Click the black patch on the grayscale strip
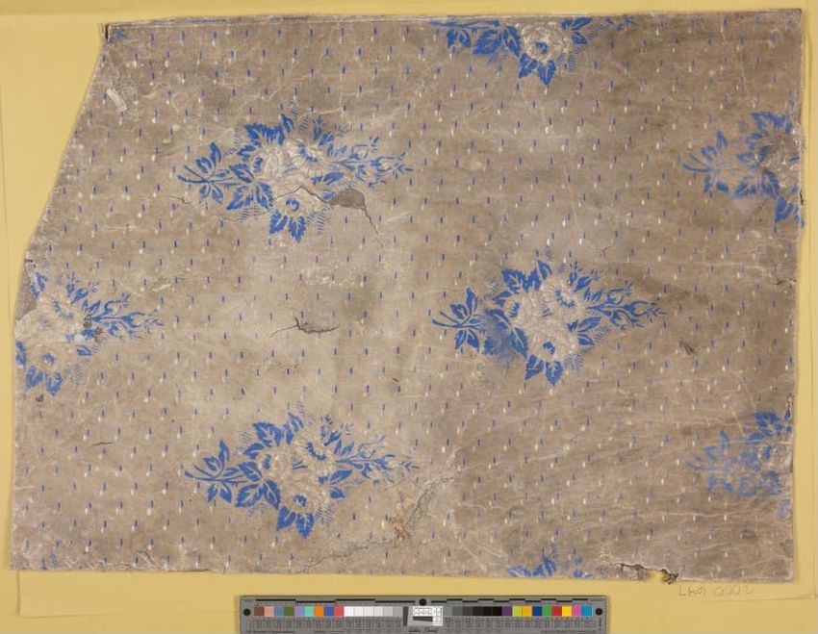Image resolution: width=818 pixels, height=634 pixels. coord(498,611)
